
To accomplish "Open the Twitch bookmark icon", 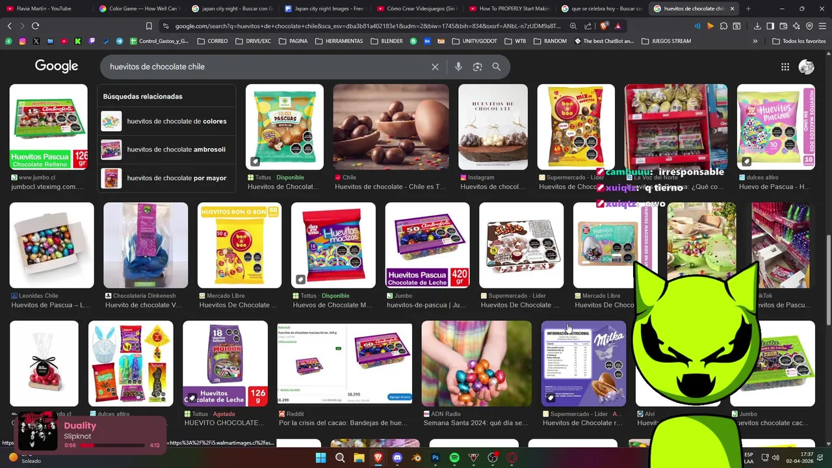I will (92, 41).
